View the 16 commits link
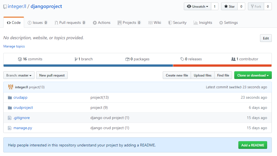Screen dimensions: 277x156 (x=30, y=59)
